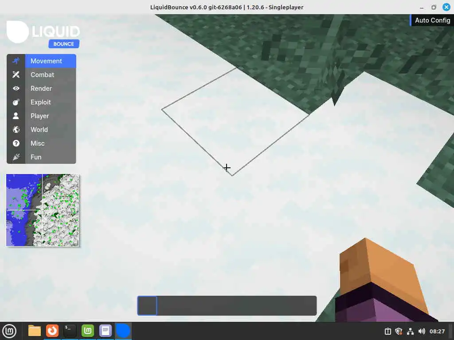Image resolution: width=454 pixels, height=340 pixels.
Task: Open the Render category
Action: coord(41,89)
